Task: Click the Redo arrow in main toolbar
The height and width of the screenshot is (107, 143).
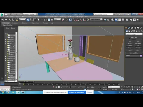Action: 6,20
